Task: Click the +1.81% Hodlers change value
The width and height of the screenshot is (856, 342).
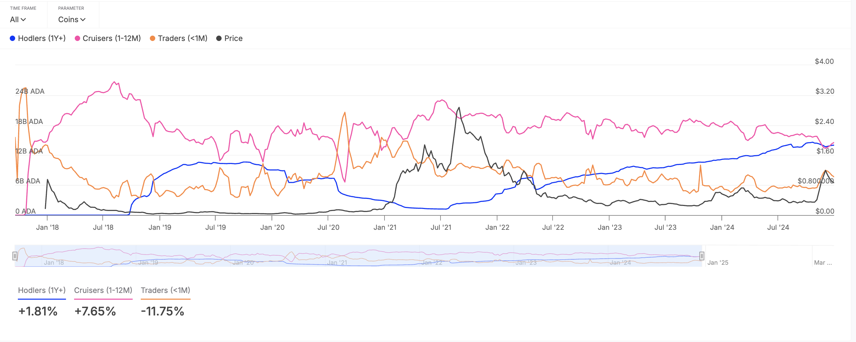Action: (38, 311)
